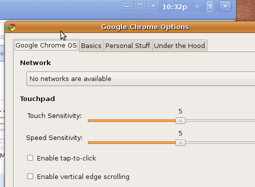The width and height of the screenshot is (255, 187).
Task: Select the Google Chrome OS tab
Action: [46, 45]
